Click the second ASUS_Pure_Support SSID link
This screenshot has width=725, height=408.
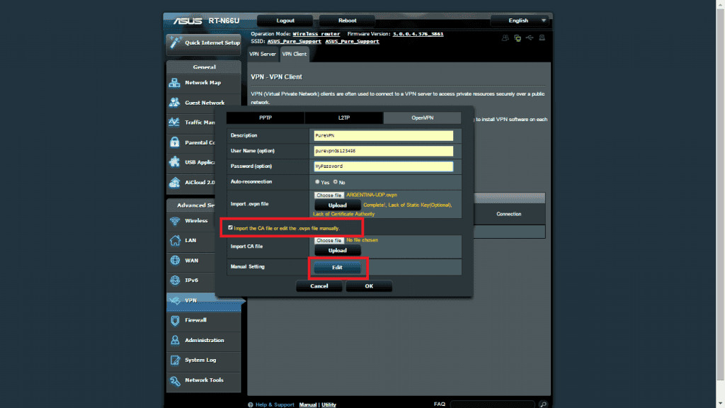click(353, 42)
